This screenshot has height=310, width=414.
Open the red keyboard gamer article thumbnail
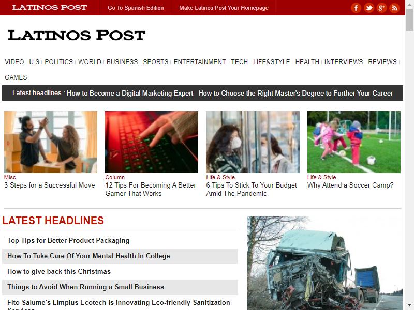152,142
